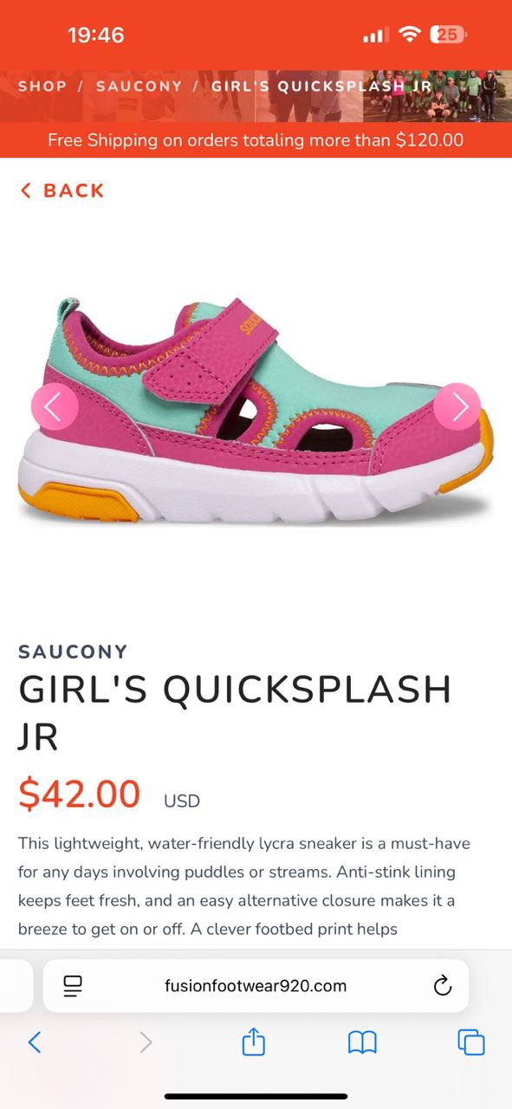Tap the next image arrow on the carousel
512x1109 pixels.
click(457, 406)
